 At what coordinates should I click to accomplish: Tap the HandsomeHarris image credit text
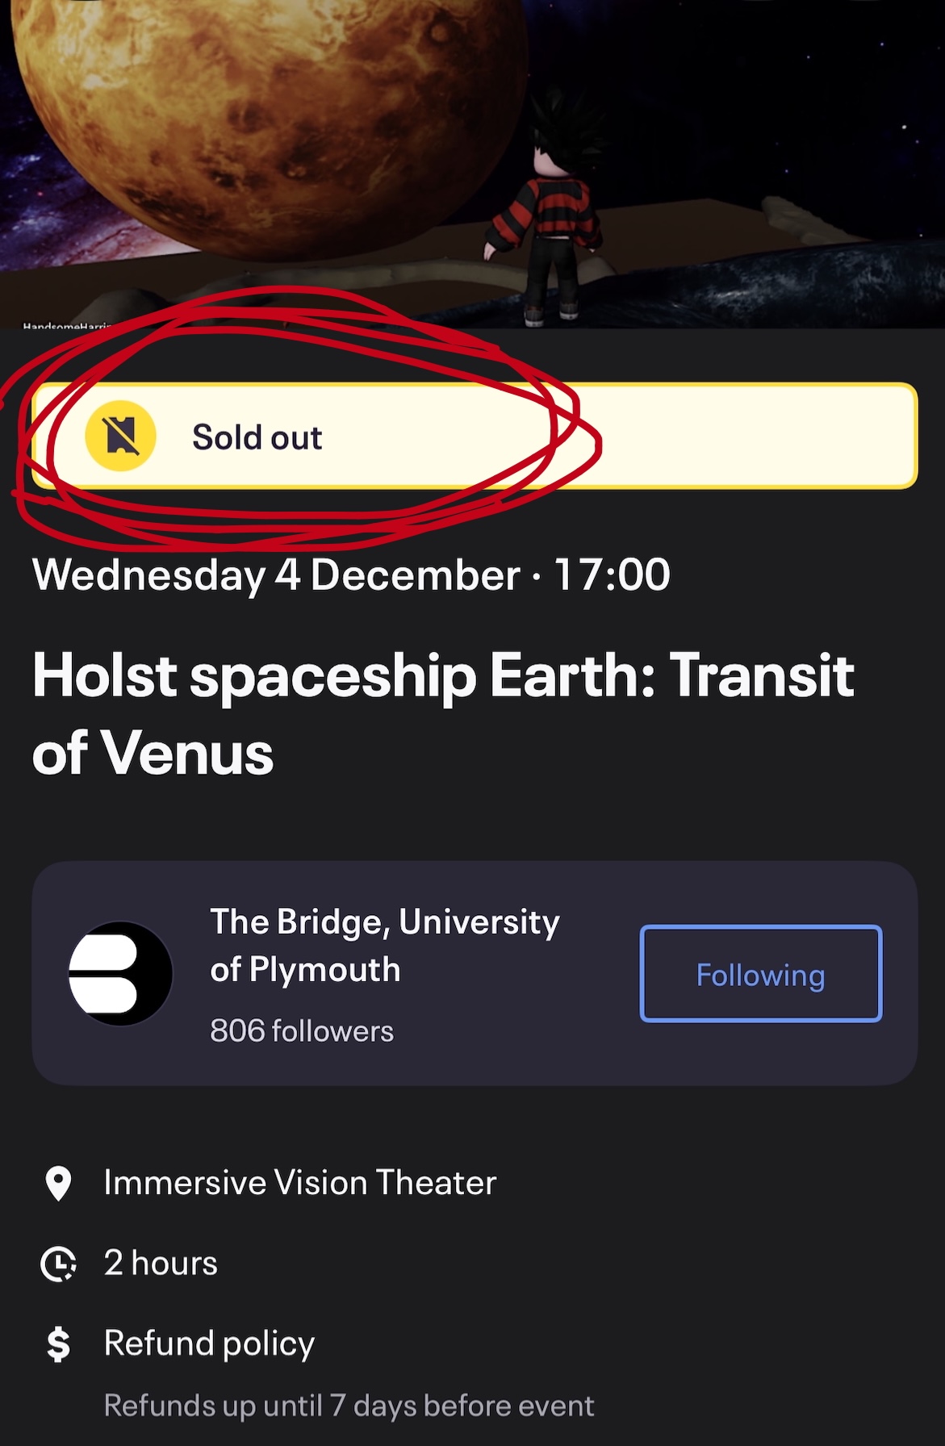click(x=66, y=325)
